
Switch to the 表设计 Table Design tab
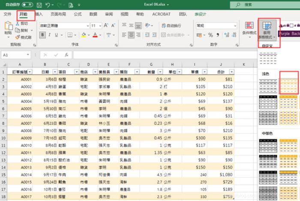coord(200,14)
